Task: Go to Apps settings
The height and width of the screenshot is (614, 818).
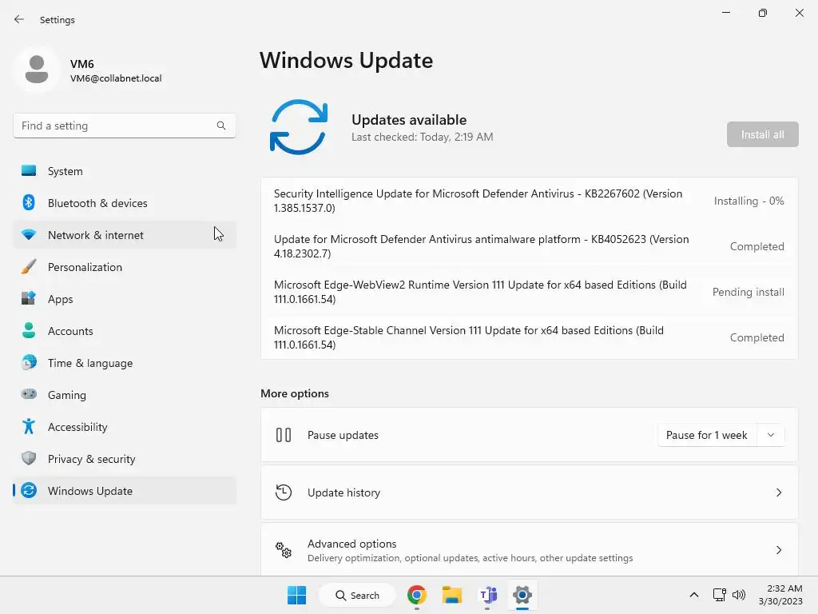Action: pyautogui.click(x=125, y=299)
